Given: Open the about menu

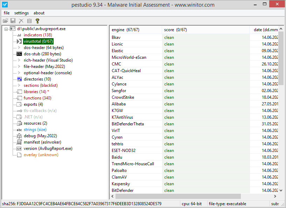Looking at the screenshot, I should pos(39,13).
